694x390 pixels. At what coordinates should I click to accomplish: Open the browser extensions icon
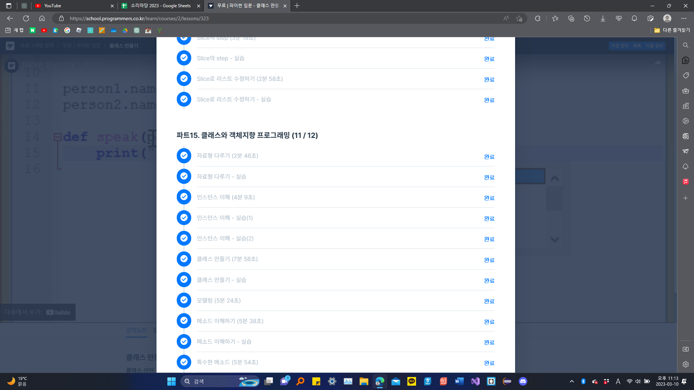pos(537,18)
